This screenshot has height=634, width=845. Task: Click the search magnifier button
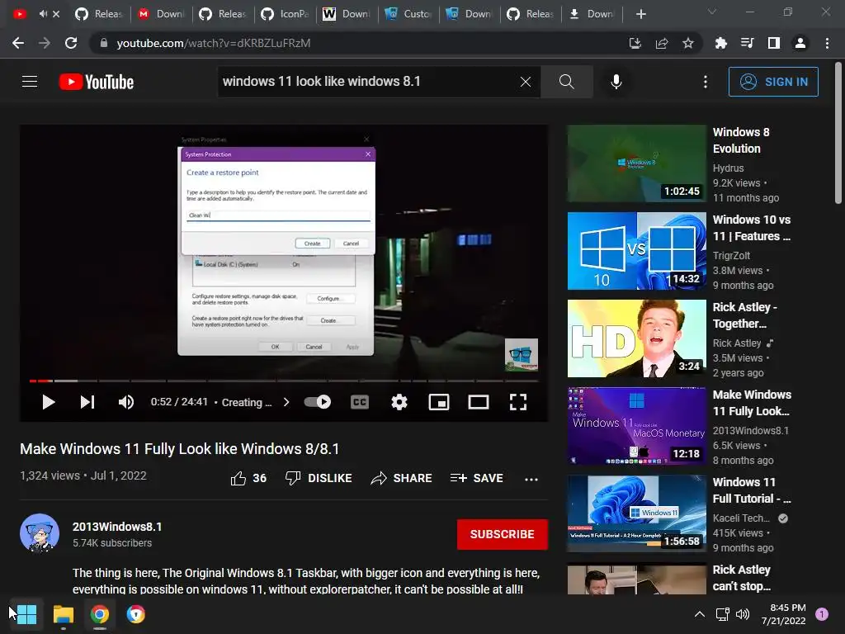[x=566, y=82]
